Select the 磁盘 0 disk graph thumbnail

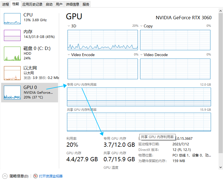(x=12, y=54)
